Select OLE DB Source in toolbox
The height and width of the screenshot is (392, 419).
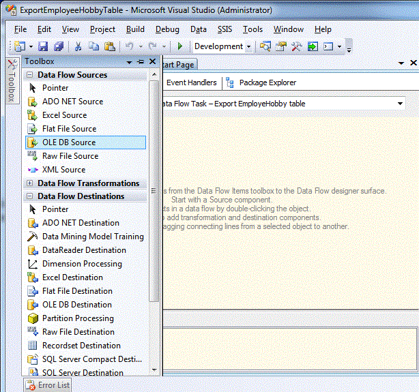click(x=69, y=142)
